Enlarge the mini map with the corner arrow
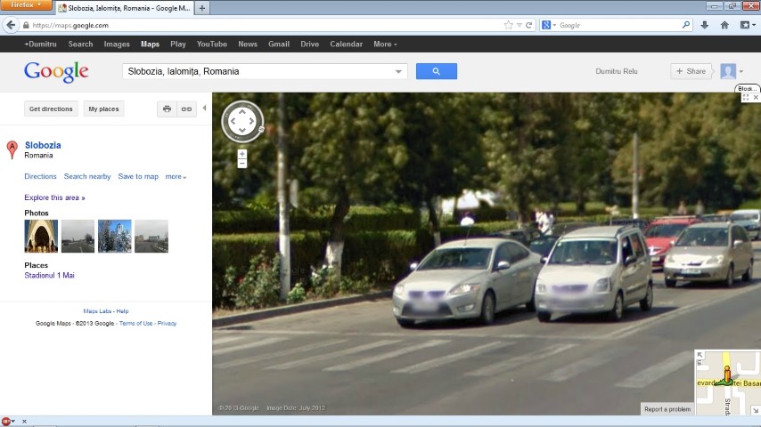Image resolution: width=761 pixels, height=427 pixels. (700, 355)
